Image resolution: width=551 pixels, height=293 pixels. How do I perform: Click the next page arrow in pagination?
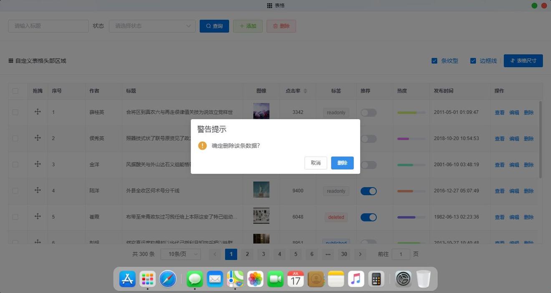click(360, 254)
